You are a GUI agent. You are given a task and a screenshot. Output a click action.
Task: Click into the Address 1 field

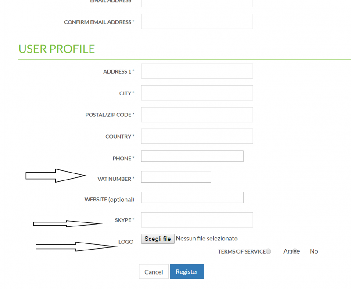pos(197,71)
